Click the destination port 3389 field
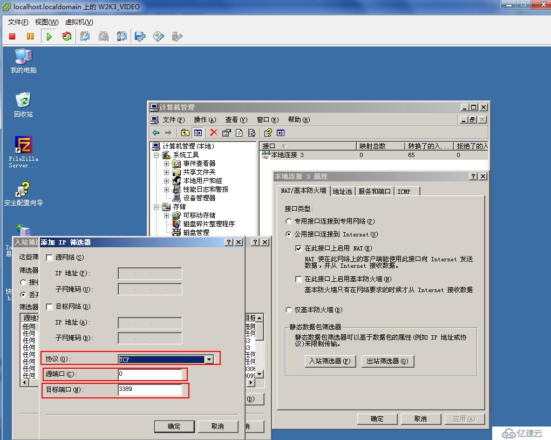 click(150, 390)
